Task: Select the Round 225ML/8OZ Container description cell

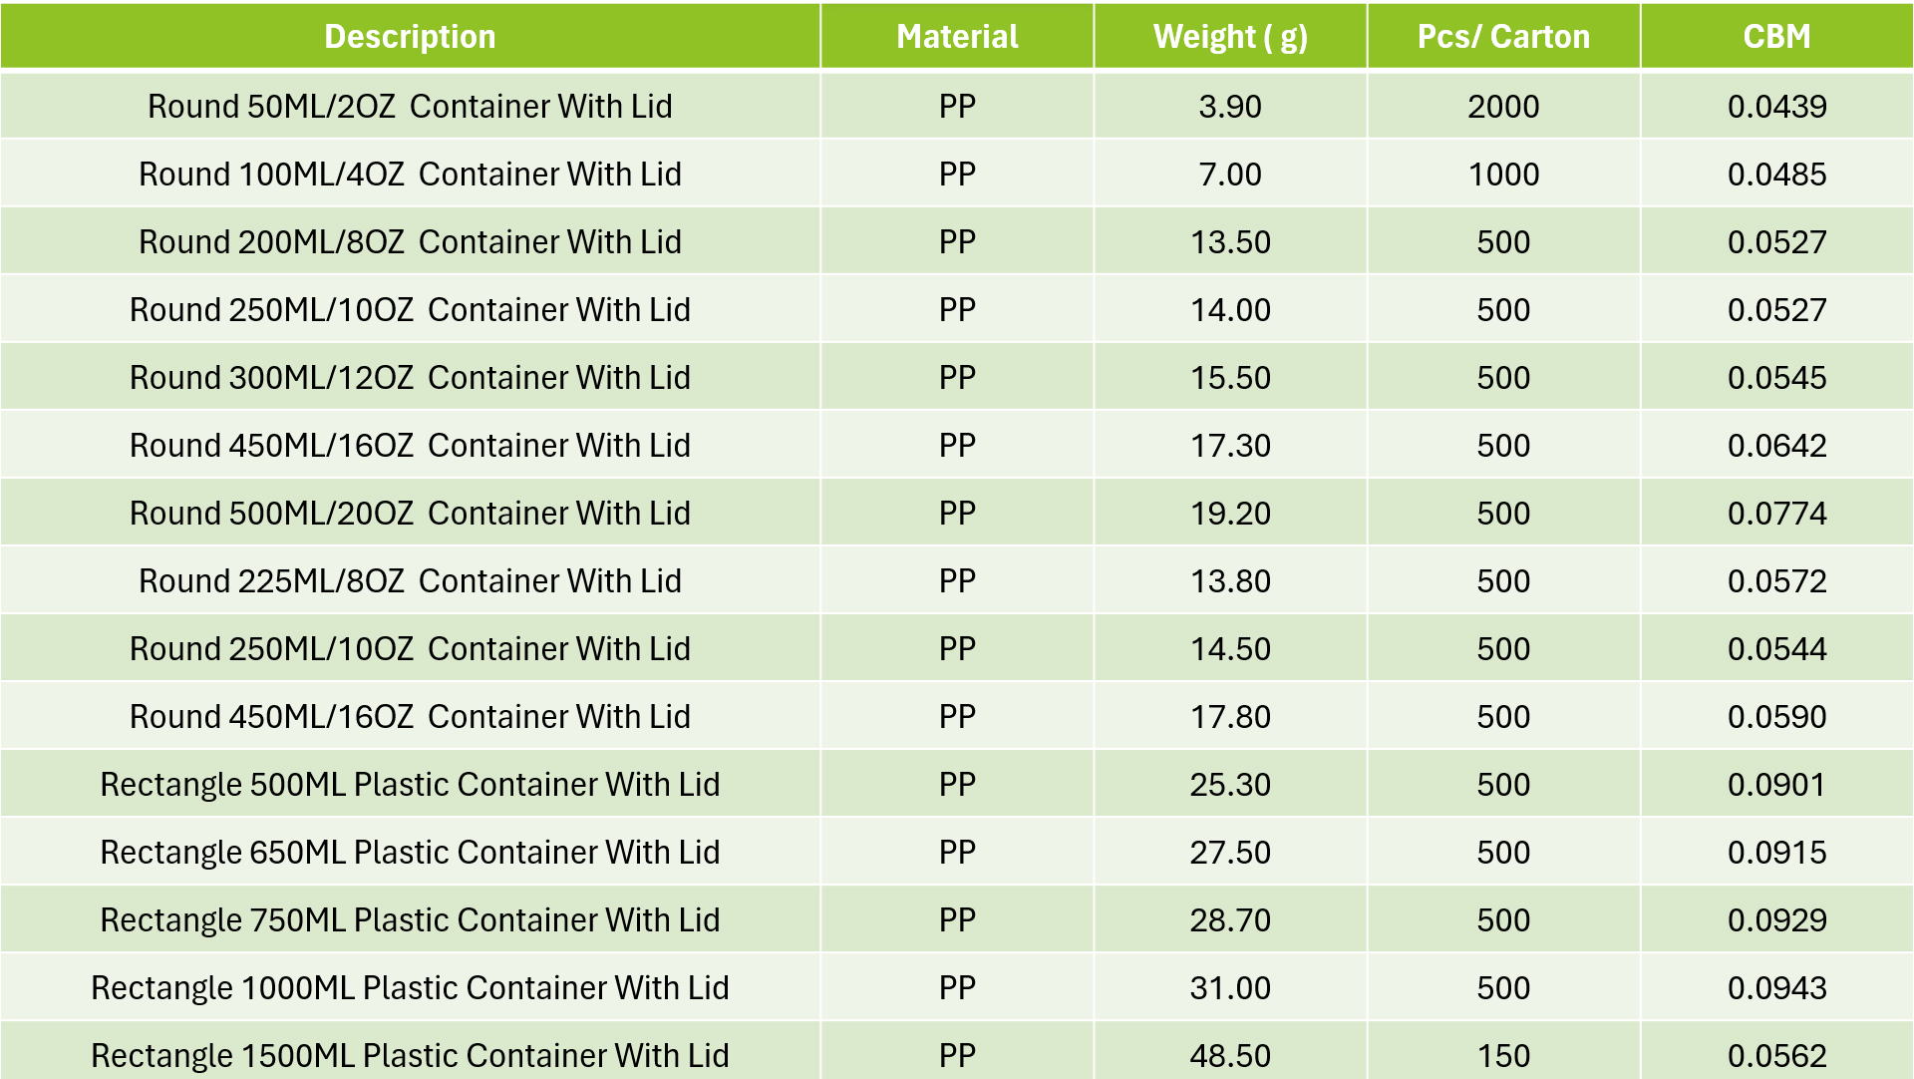Action: 410,580
